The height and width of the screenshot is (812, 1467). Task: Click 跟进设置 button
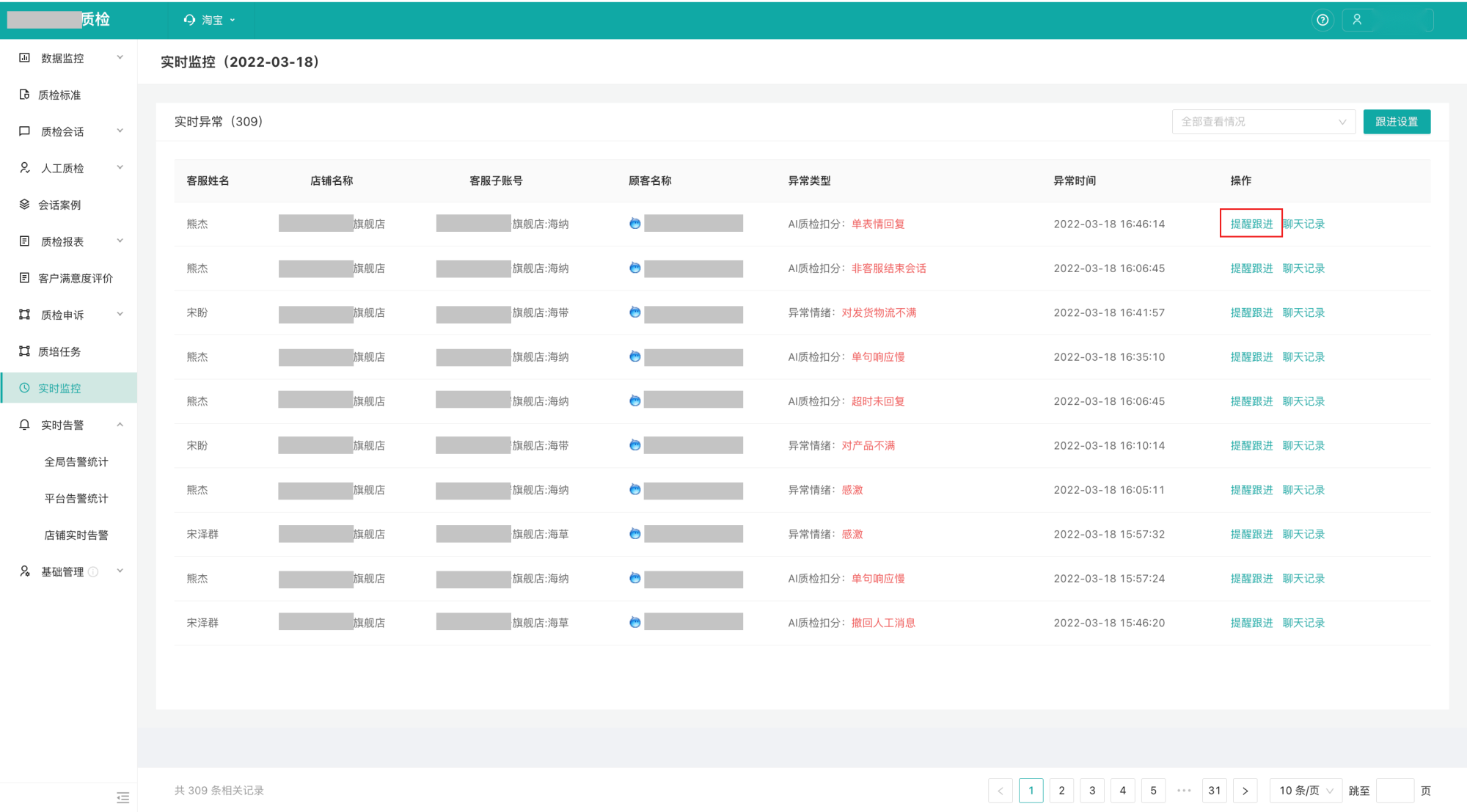pos(1397,121)
